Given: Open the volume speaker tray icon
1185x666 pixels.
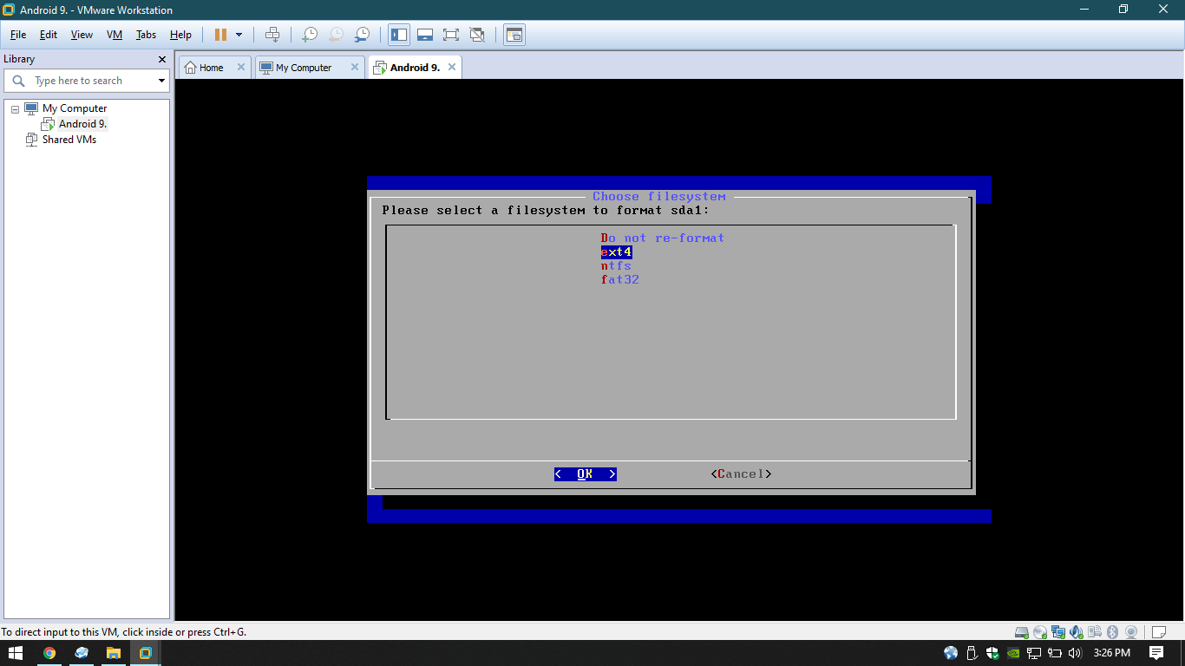Looking at the screenshot, I should tap(1076, 653).
